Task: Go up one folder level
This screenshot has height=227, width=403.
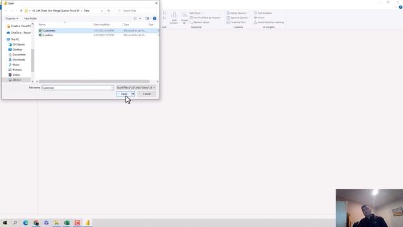Action: pyautogui.click(x=21, y=11)
